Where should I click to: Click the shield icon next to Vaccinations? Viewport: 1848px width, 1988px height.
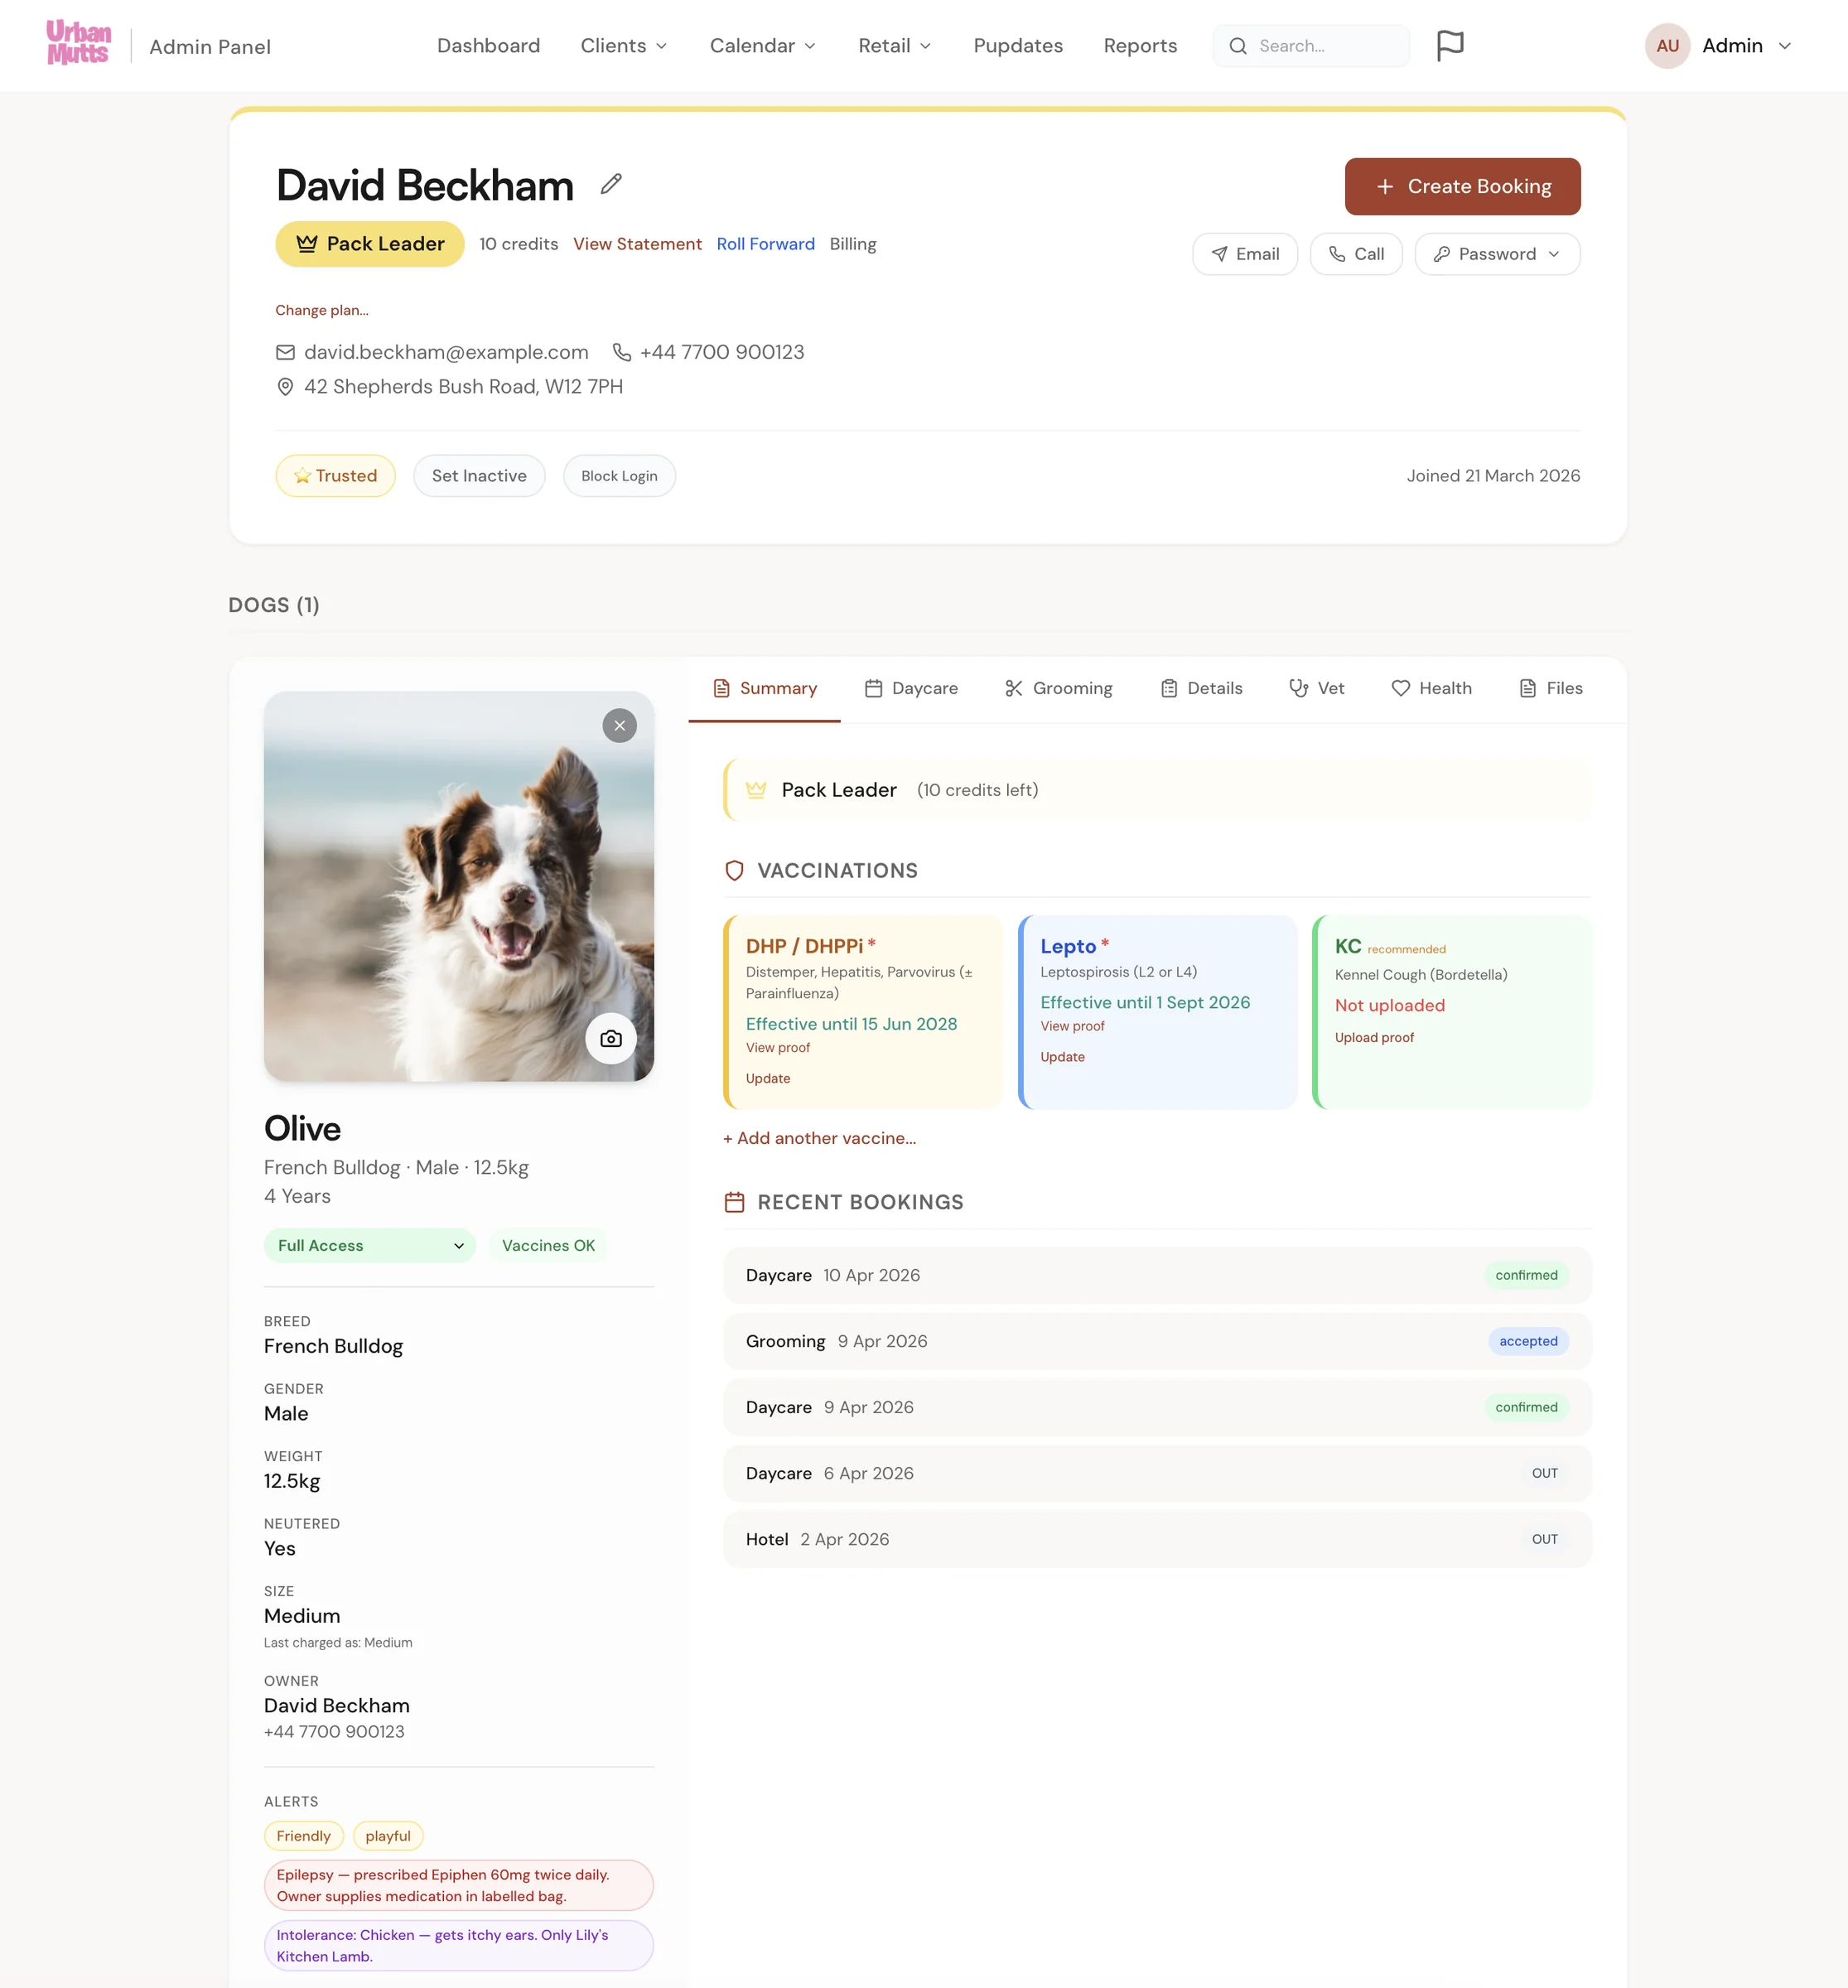pyautogui.click(x=734, y=870)
